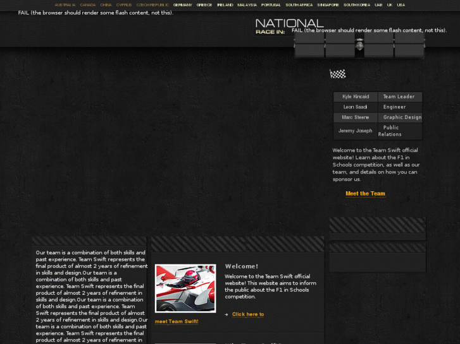Follow the Meet the Team link
460x344 pixels.
tap(365, 194)
